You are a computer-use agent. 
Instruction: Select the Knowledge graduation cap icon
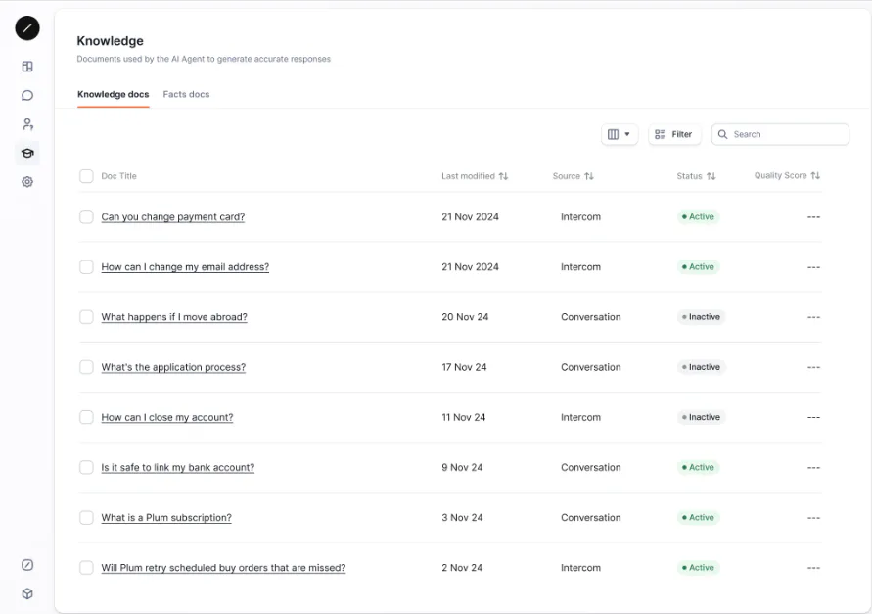tap(27, 153)
